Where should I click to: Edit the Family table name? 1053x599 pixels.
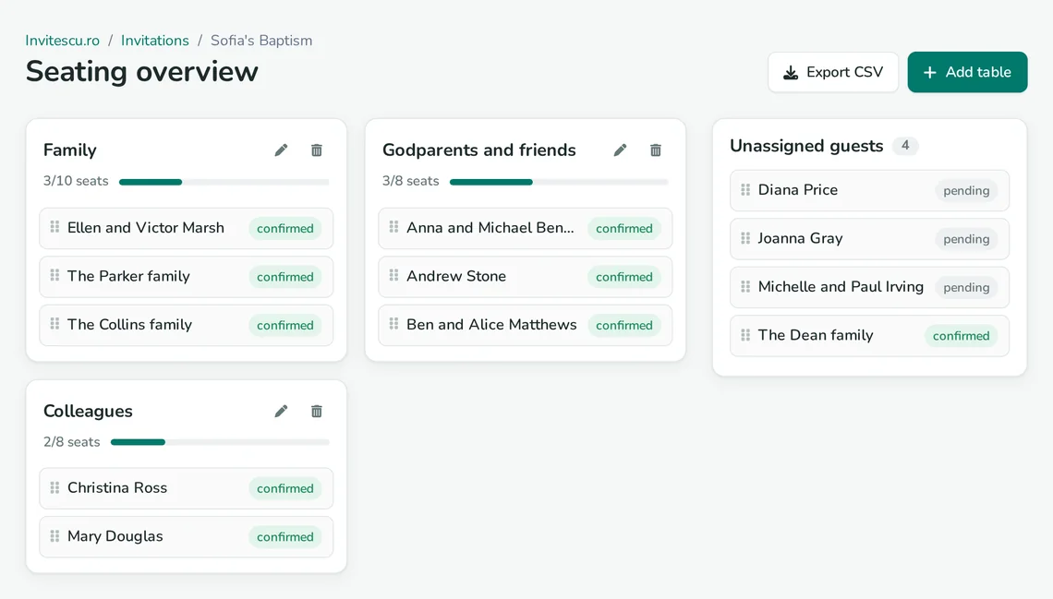(x=281, y=150)
